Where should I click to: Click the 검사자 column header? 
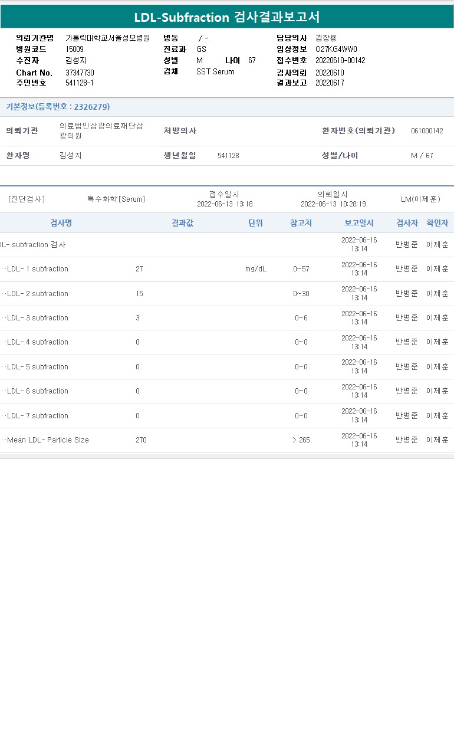(407, 223)
